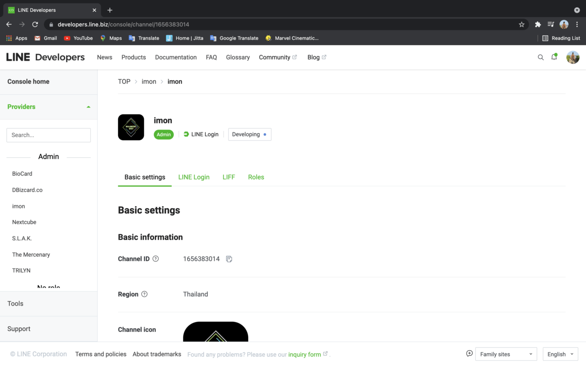Viewport: 586px width, 366px height.
Task: Click the help icon next to Channel ID
Action: click(156, 259)
